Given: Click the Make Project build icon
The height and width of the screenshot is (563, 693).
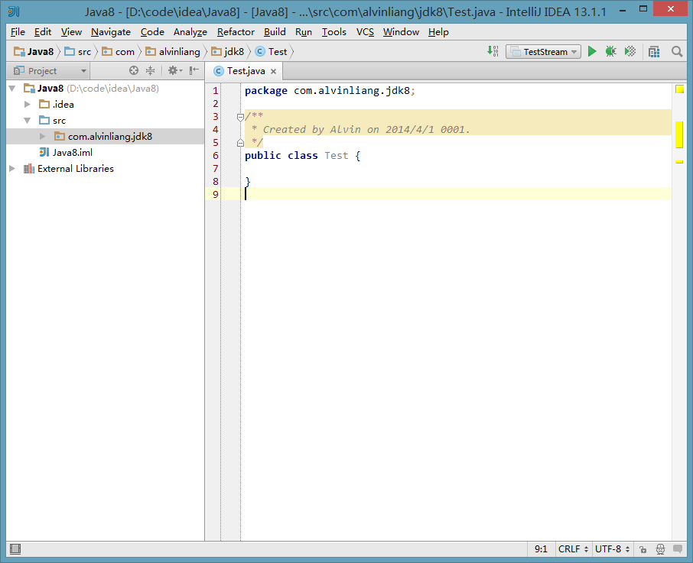Looking at the screenshot, I should tap(494, 52).
